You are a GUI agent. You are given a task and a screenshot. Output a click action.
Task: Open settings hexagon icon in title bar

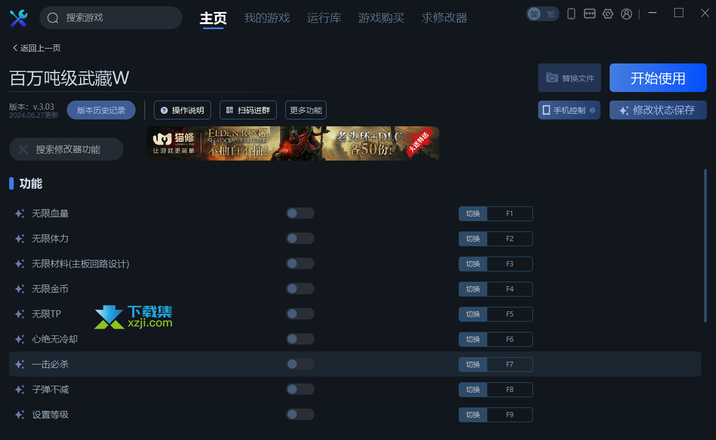coord(608,14)
